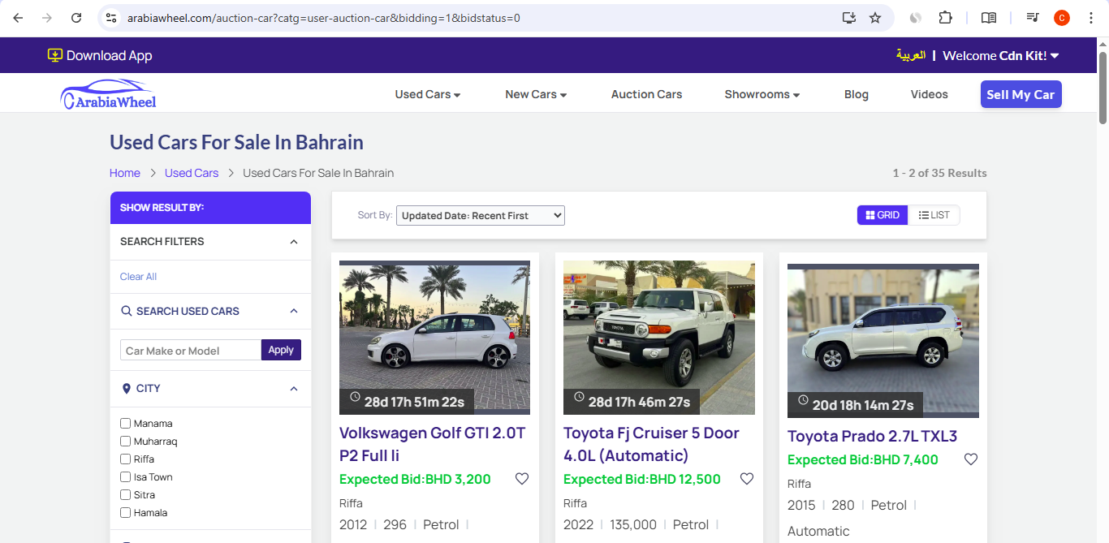Image resolution: width=1109 pixels, height=543 pixels.
Task: Click the Car Make or Model field
Action: 191,351
